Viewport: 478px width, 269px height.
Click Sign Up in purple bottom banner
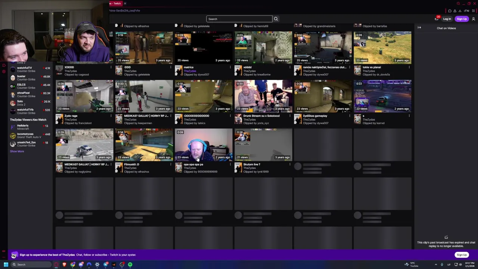[462, 255]
